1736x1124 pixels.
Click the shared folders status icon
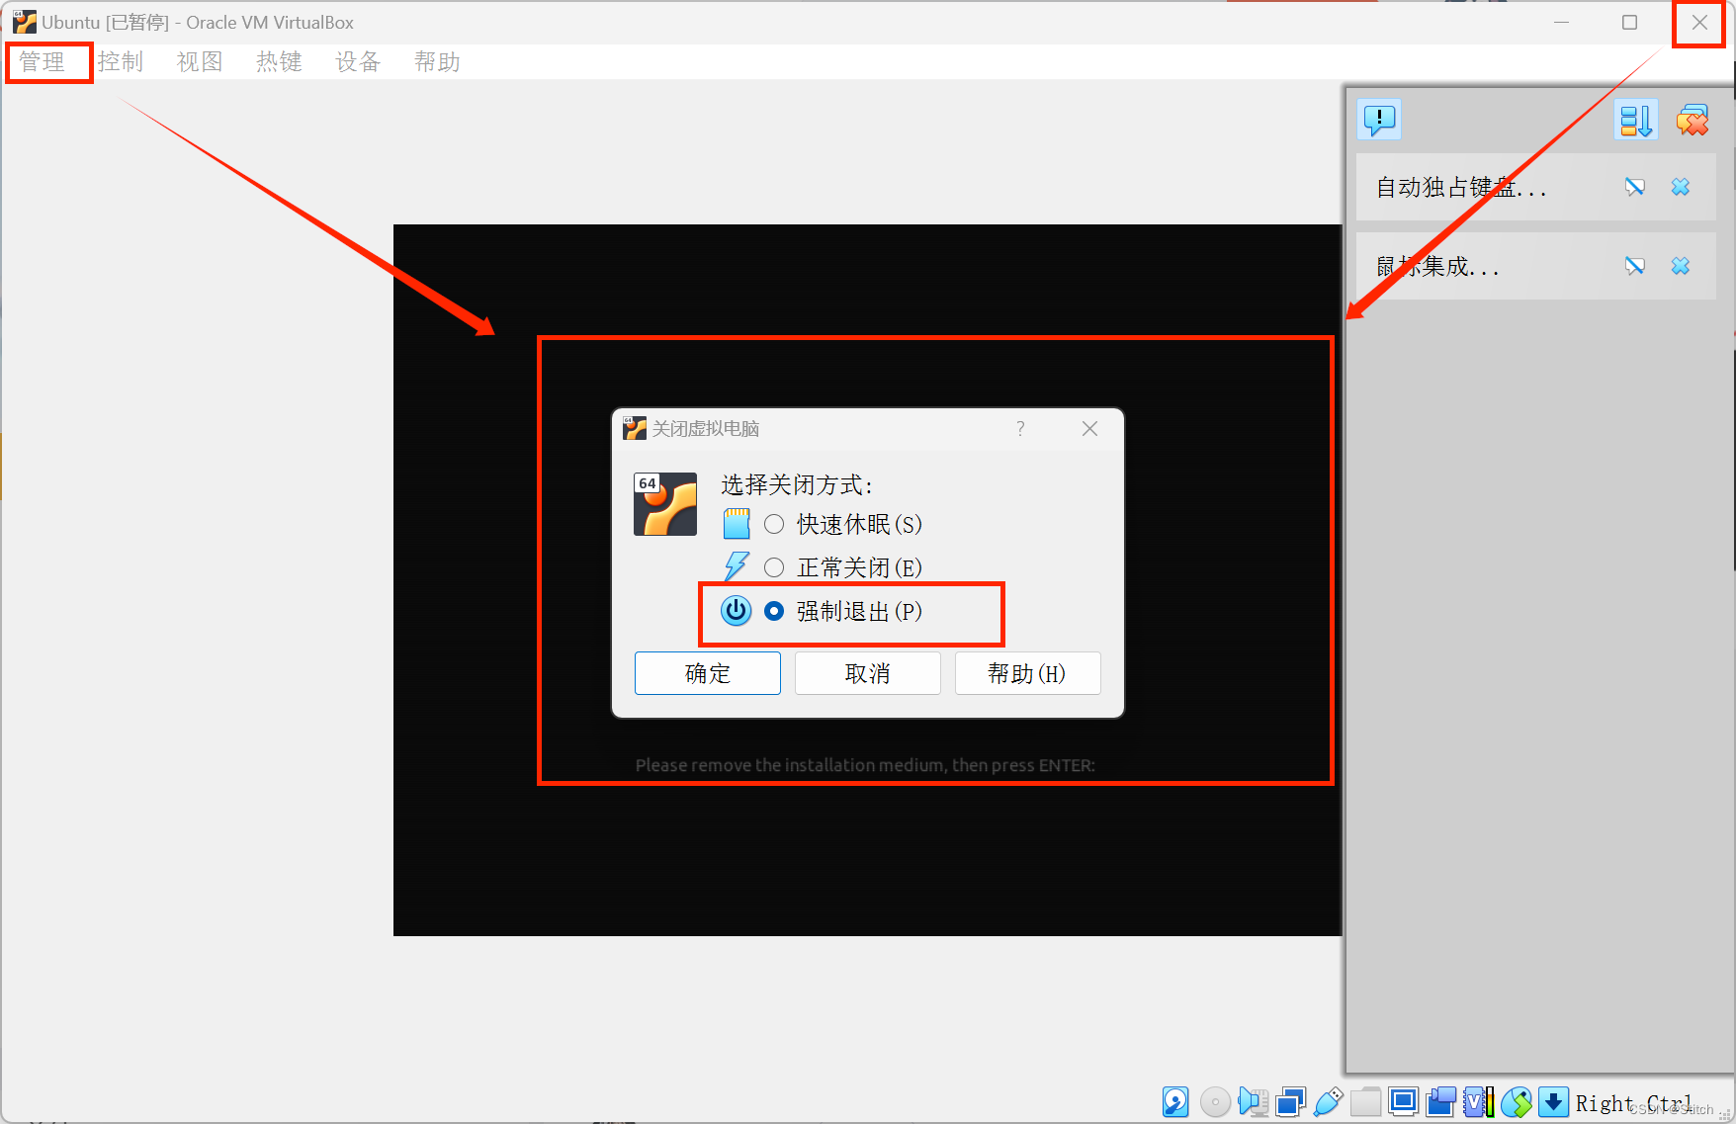point(1365,1101)
